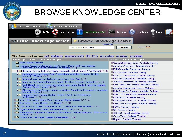Viewport: 182px width, 137px height.
Task: Click folder icon beside Training Classes, Instructor Guides
Action: pyautogui.click(x=20, y=71)
